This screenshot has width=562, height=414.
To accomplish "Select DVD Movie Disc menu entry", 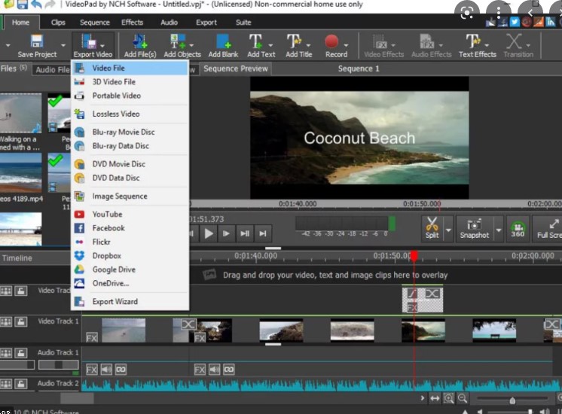I will tap(130, 164).
